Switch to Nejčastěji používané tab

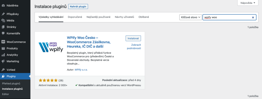pos(99,17)
